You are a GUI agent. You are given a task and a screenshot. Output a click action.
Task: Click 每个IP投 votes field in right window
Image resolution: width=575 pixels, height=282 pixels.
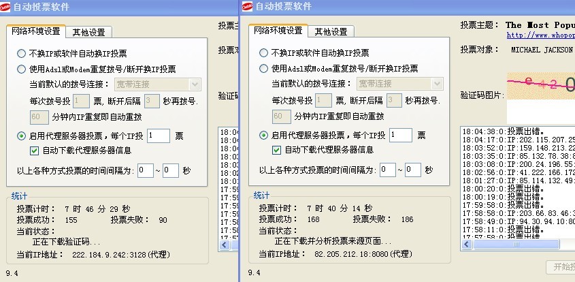pyautogui.click(x=400, y=135)
